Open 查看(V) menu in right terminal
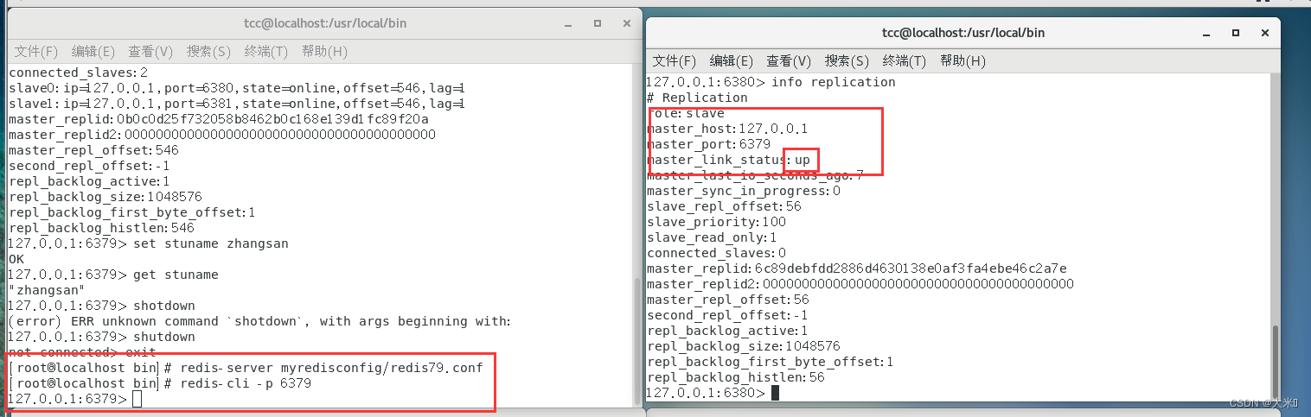The height and width of the screenshot is (417, 1311). (x=789, y=61)
